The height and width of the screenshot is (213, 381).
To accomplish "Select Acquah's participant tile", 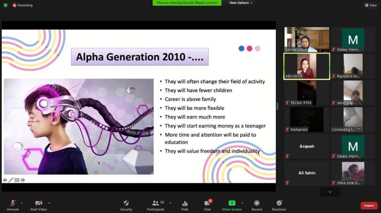I will coord(307,146).
